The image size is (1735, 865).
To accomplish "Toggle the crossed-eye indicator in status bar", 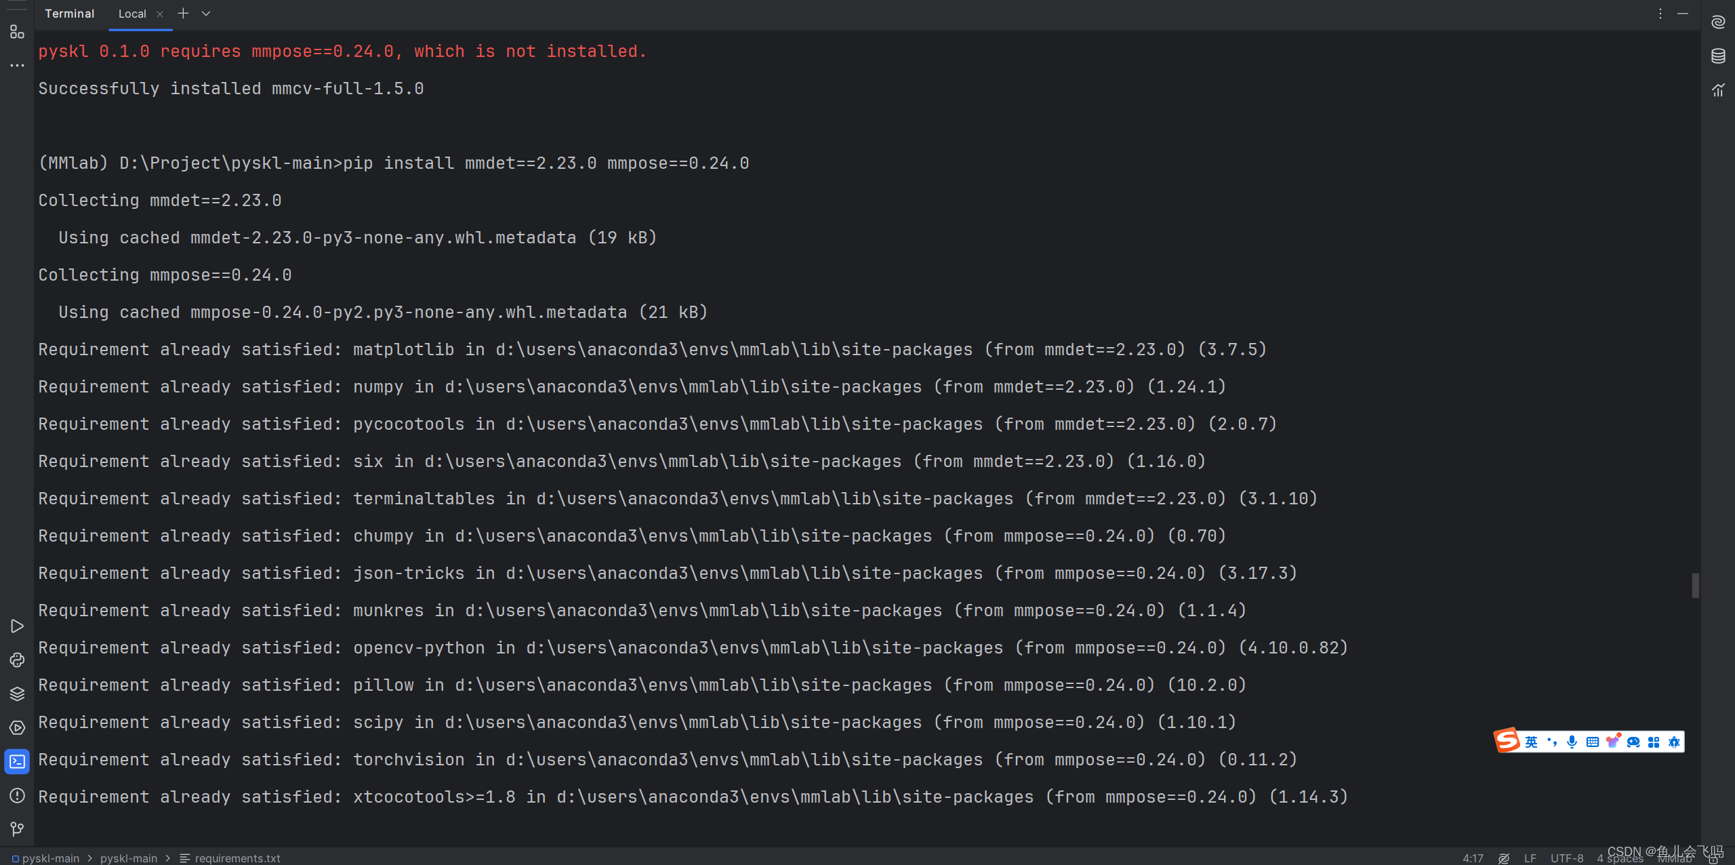I will pos(1504,858).
